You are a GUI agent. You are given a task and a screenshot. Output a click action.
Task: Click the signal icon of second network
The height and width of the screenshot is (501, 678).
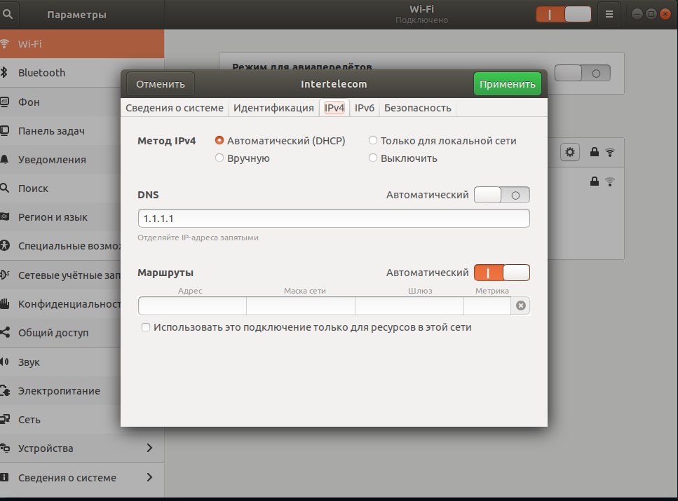click(610, 181)
